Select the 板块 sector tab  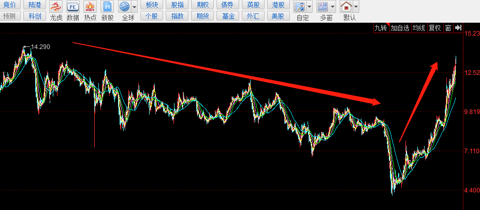pyautogui.click(x=152, y=5)
